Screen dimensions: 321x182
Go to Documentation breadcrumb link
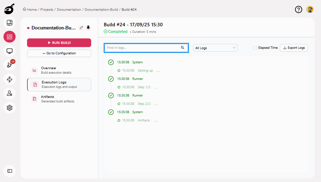[69, 10]
